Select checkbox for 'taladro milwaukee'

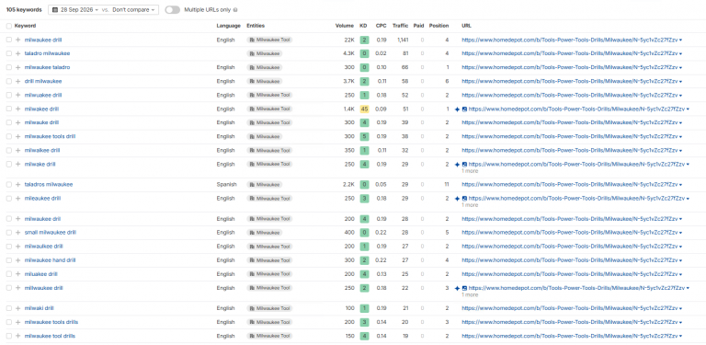[9, 53]
